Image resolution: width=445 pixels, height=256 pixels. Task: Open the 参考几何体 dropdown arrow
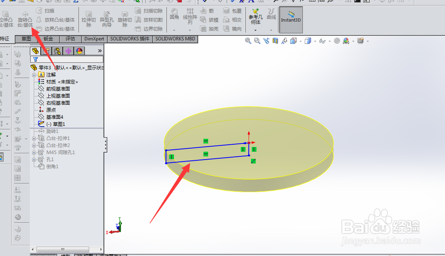pyautogui.click(x=255, y=30)
